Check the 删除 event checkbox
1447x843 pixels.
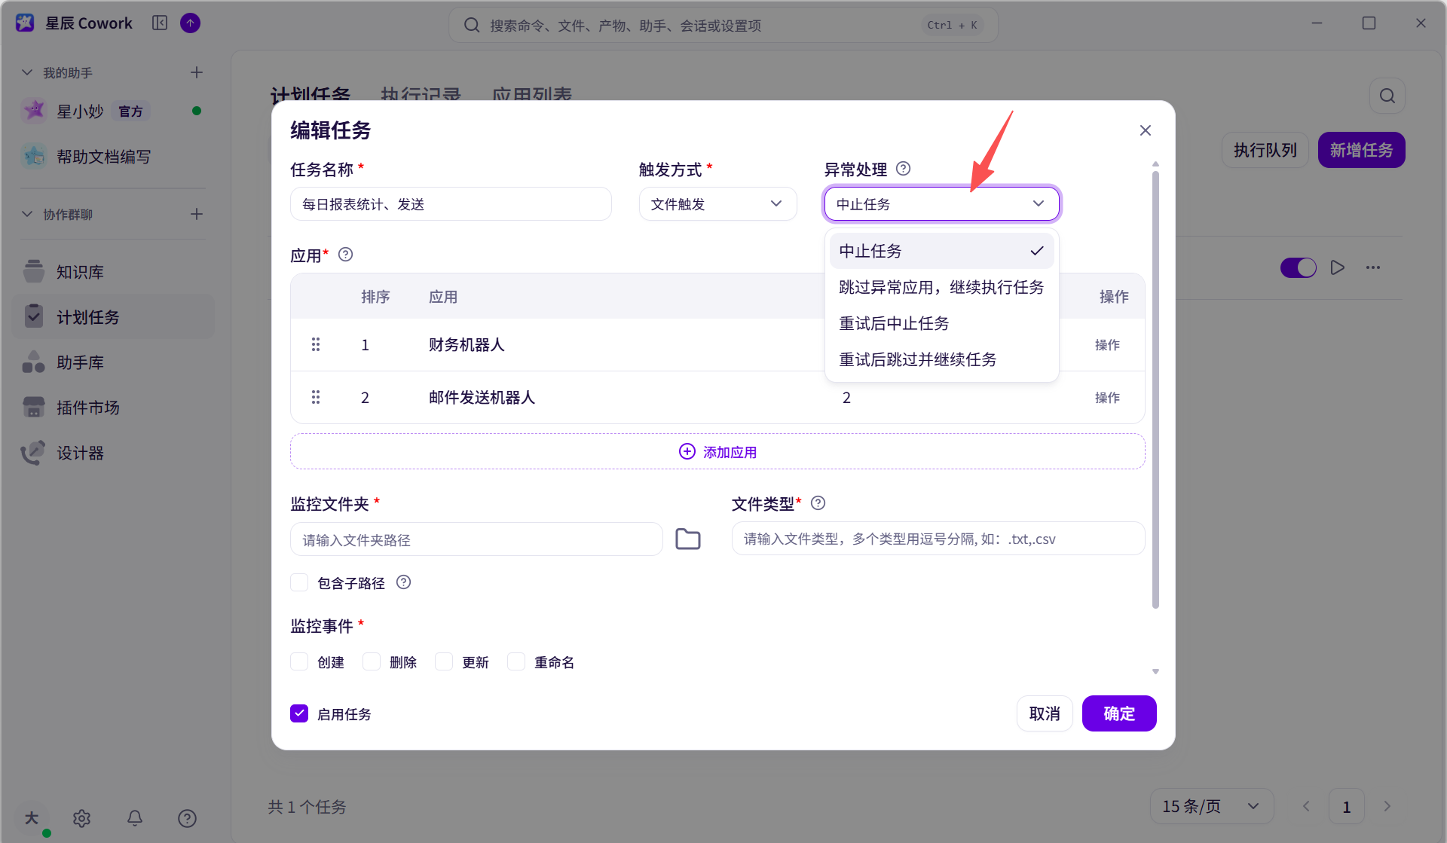click(372, 661)
